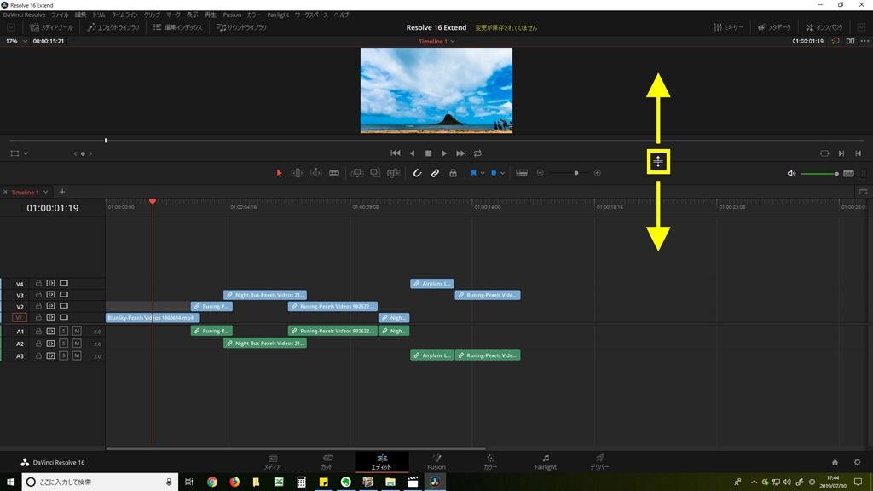Open the viewer zoom 17% dropdown
Viewport: 873px width, 491px height.
point(16,41)
